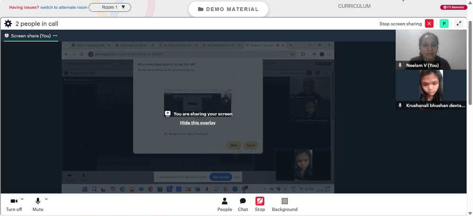Viewport: 473px width, 216px height.
Task: Open the Background effects option
Action: pyautogui.click(x=284, y=205)
